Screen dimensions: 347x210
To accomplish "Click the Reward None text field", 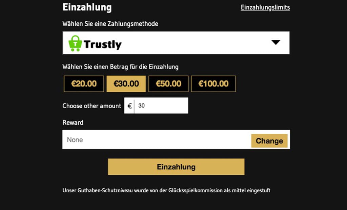I will (x=156, y=139).
